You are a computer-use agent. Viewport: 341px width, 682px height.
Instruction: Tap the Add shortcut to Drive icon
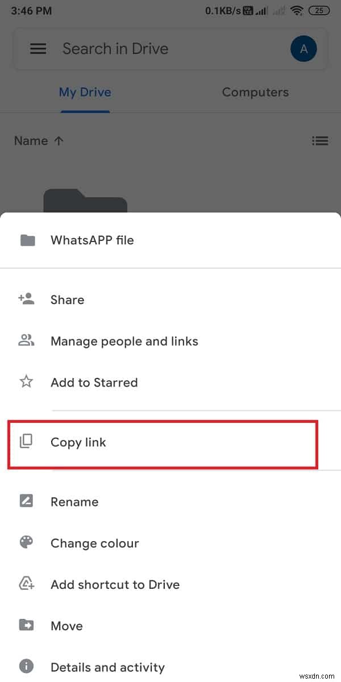26,584
